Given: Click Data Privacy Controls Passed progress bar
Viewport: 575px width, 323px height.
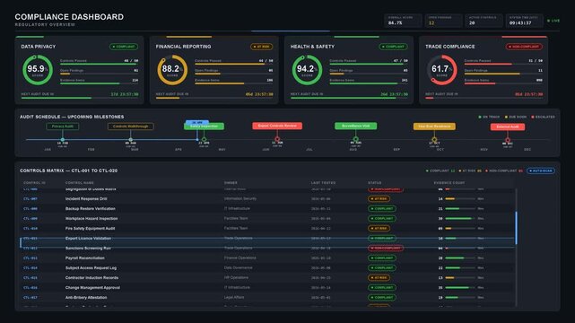Looking at the screenshot, I should pos(99,65).
